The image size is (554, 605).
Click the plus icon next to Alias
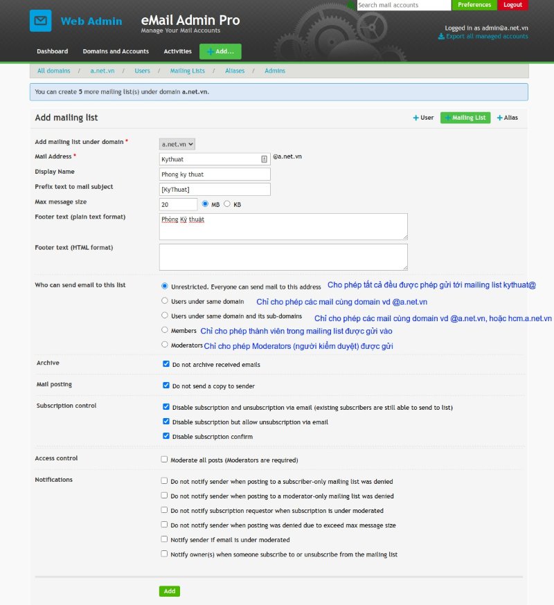(499, 118)
